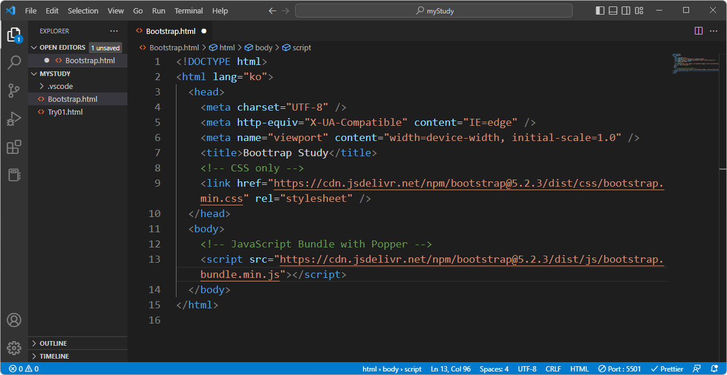Change Spaces: 4 indentation setting
This screenshot has height=375, width=727.
[494, 369]
